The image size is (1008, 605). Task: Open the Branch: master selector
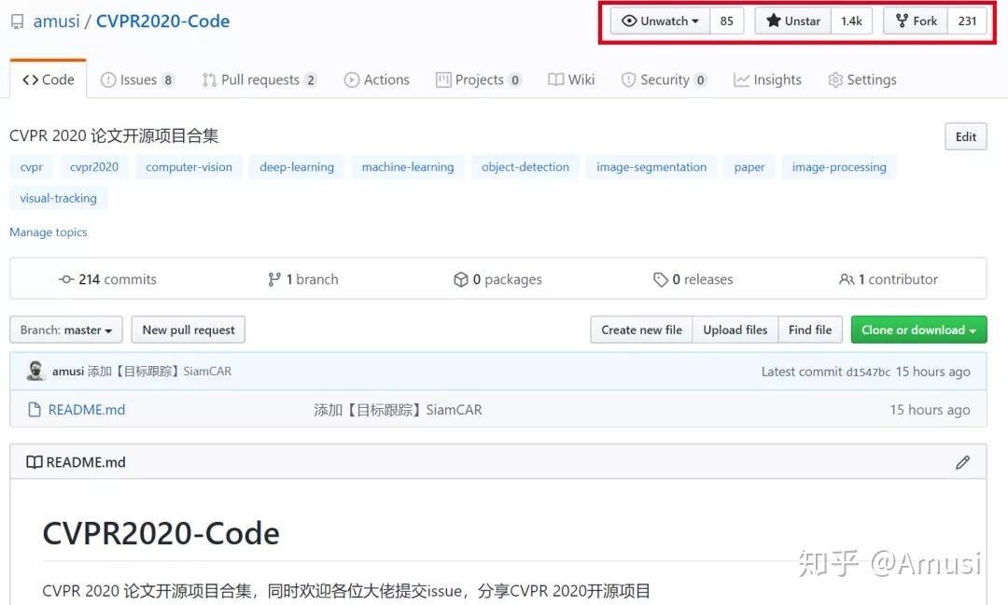[x=65, y=330]
